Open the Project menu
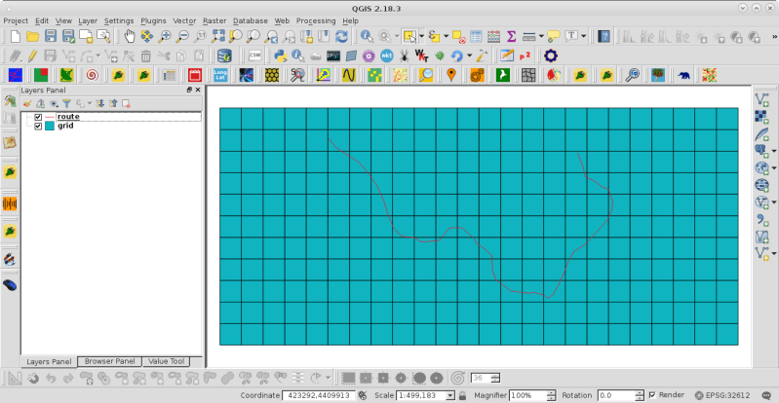Image resolution: width=779 pixels, height=403 pixels. pyautogui.click(x=16, y=20)
